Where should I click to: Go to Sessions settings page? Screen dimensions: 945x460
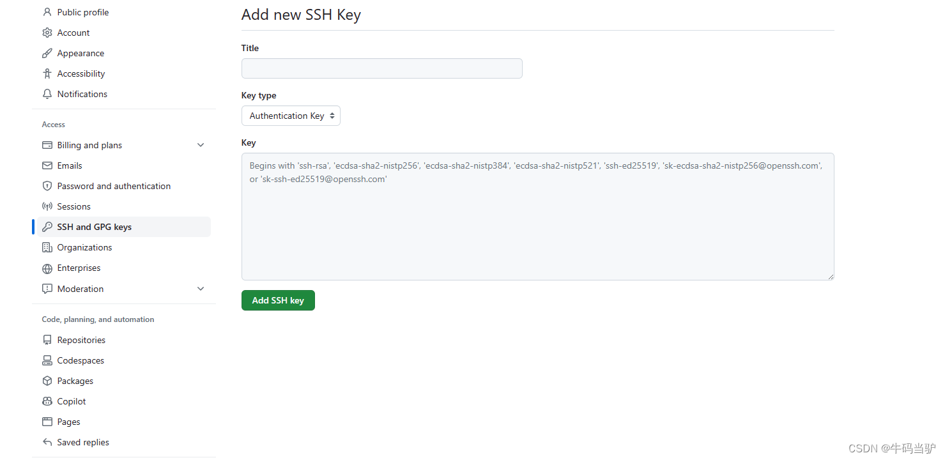(73, 206)
